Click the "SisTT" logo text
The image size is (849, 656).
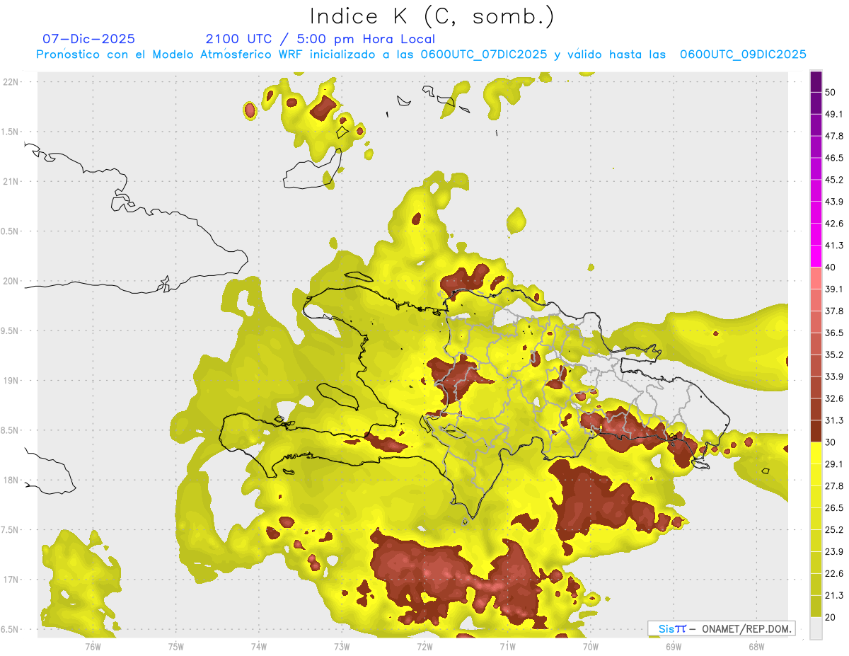click(x=672, y=628)
